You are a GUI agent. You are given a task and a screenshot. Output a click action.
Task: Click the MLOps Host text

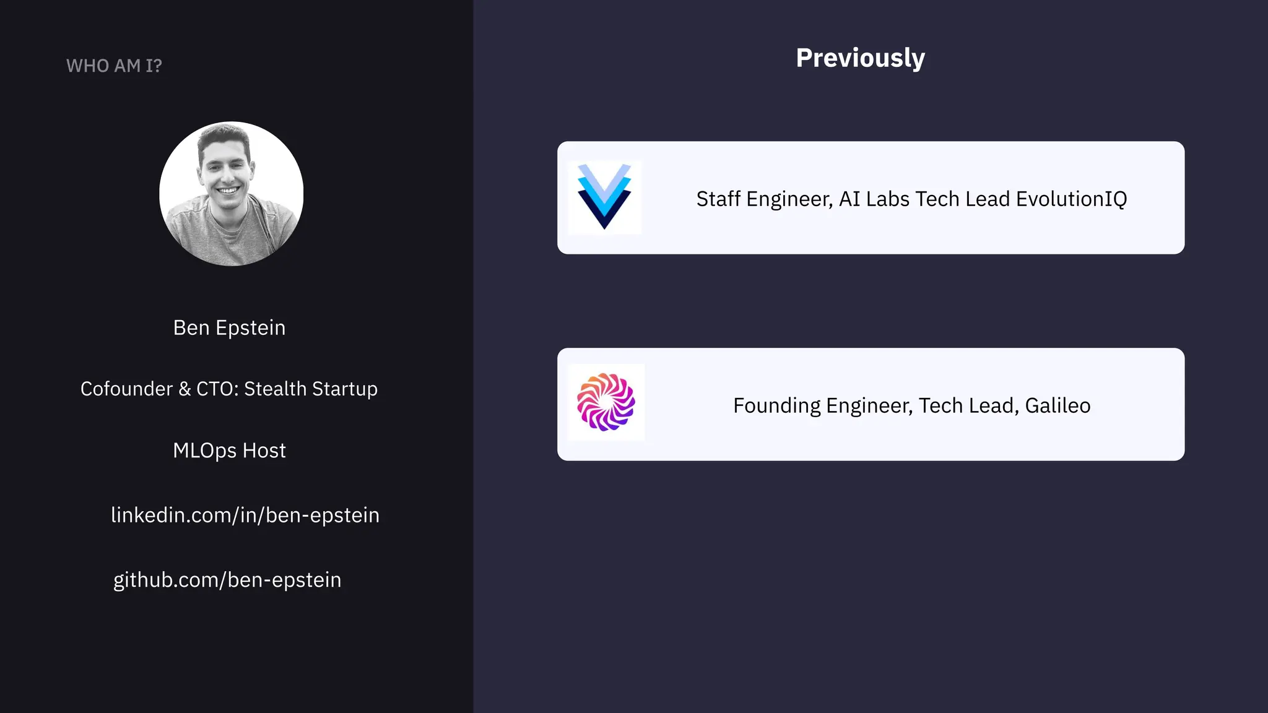click(229, 451)
